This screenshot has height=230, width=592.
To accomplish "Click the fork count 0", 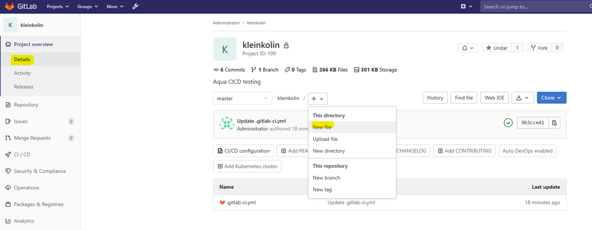I will click(557, 48).
